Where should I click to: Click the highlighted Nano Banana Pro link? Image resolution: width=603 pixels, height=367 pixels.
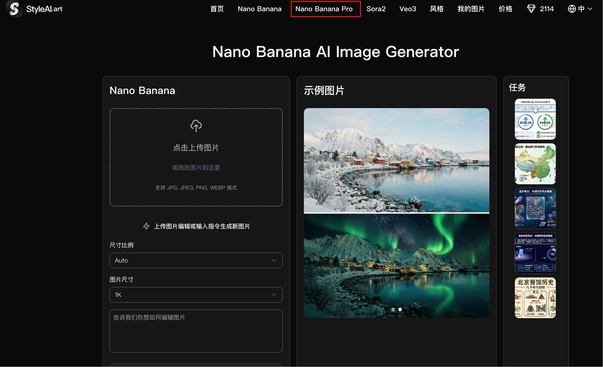[x=325, y=8]
